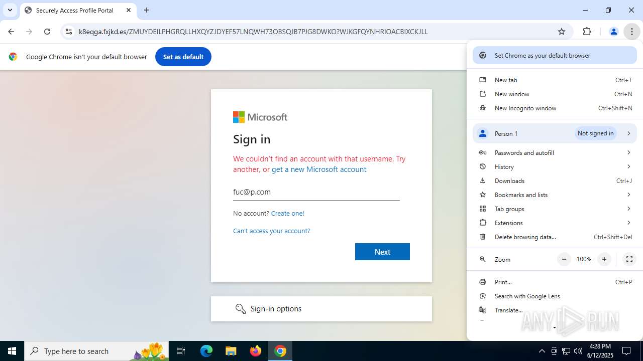This screenshot has width=643, height=361.
Task: Launch Firefox from the taskbar
Action: [256, 351]
